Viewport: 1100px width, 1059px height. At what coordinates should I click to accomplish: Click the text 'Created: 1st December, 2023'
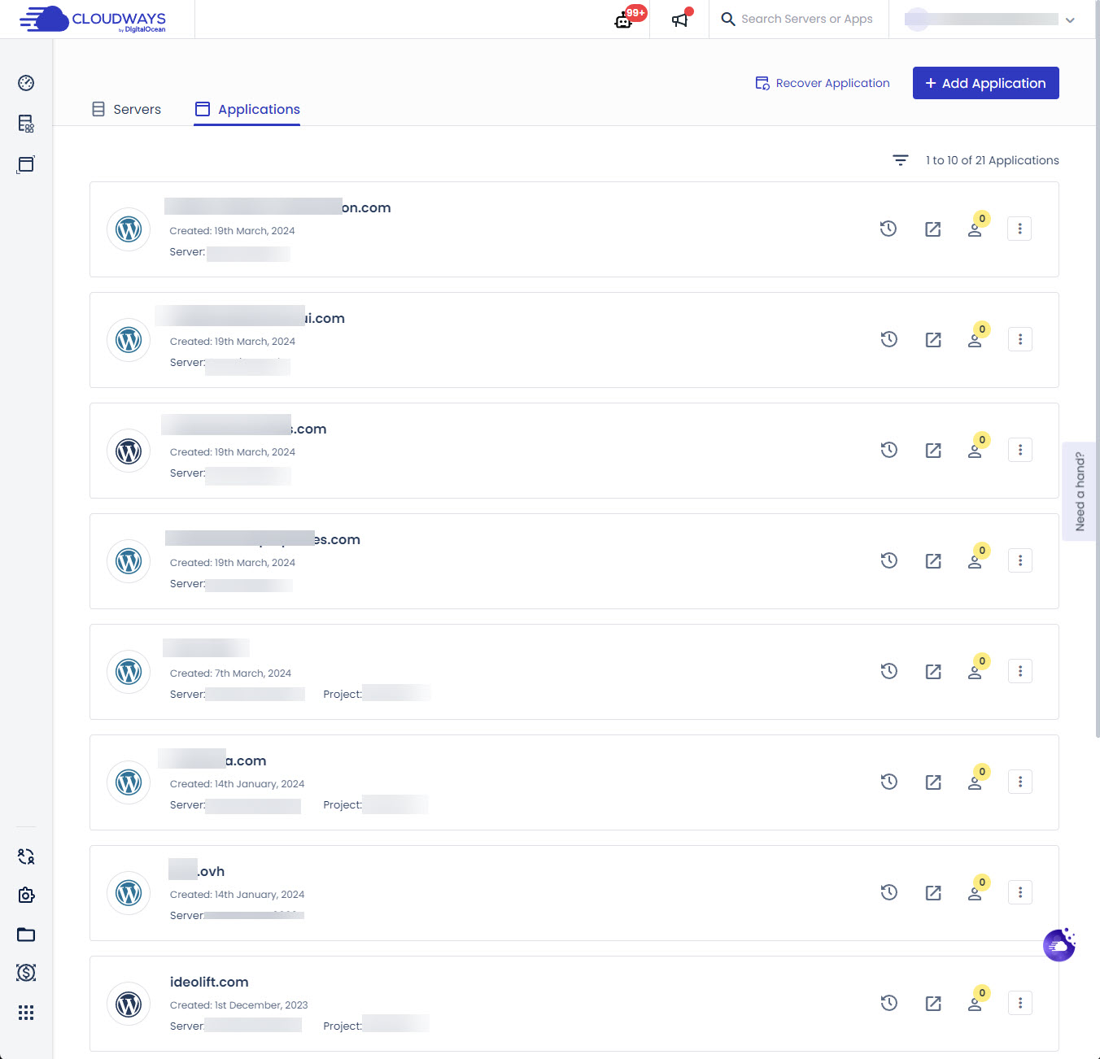238,1005
